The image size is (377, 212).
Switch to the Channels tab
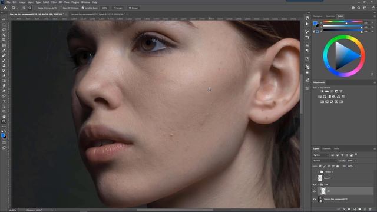326,148
